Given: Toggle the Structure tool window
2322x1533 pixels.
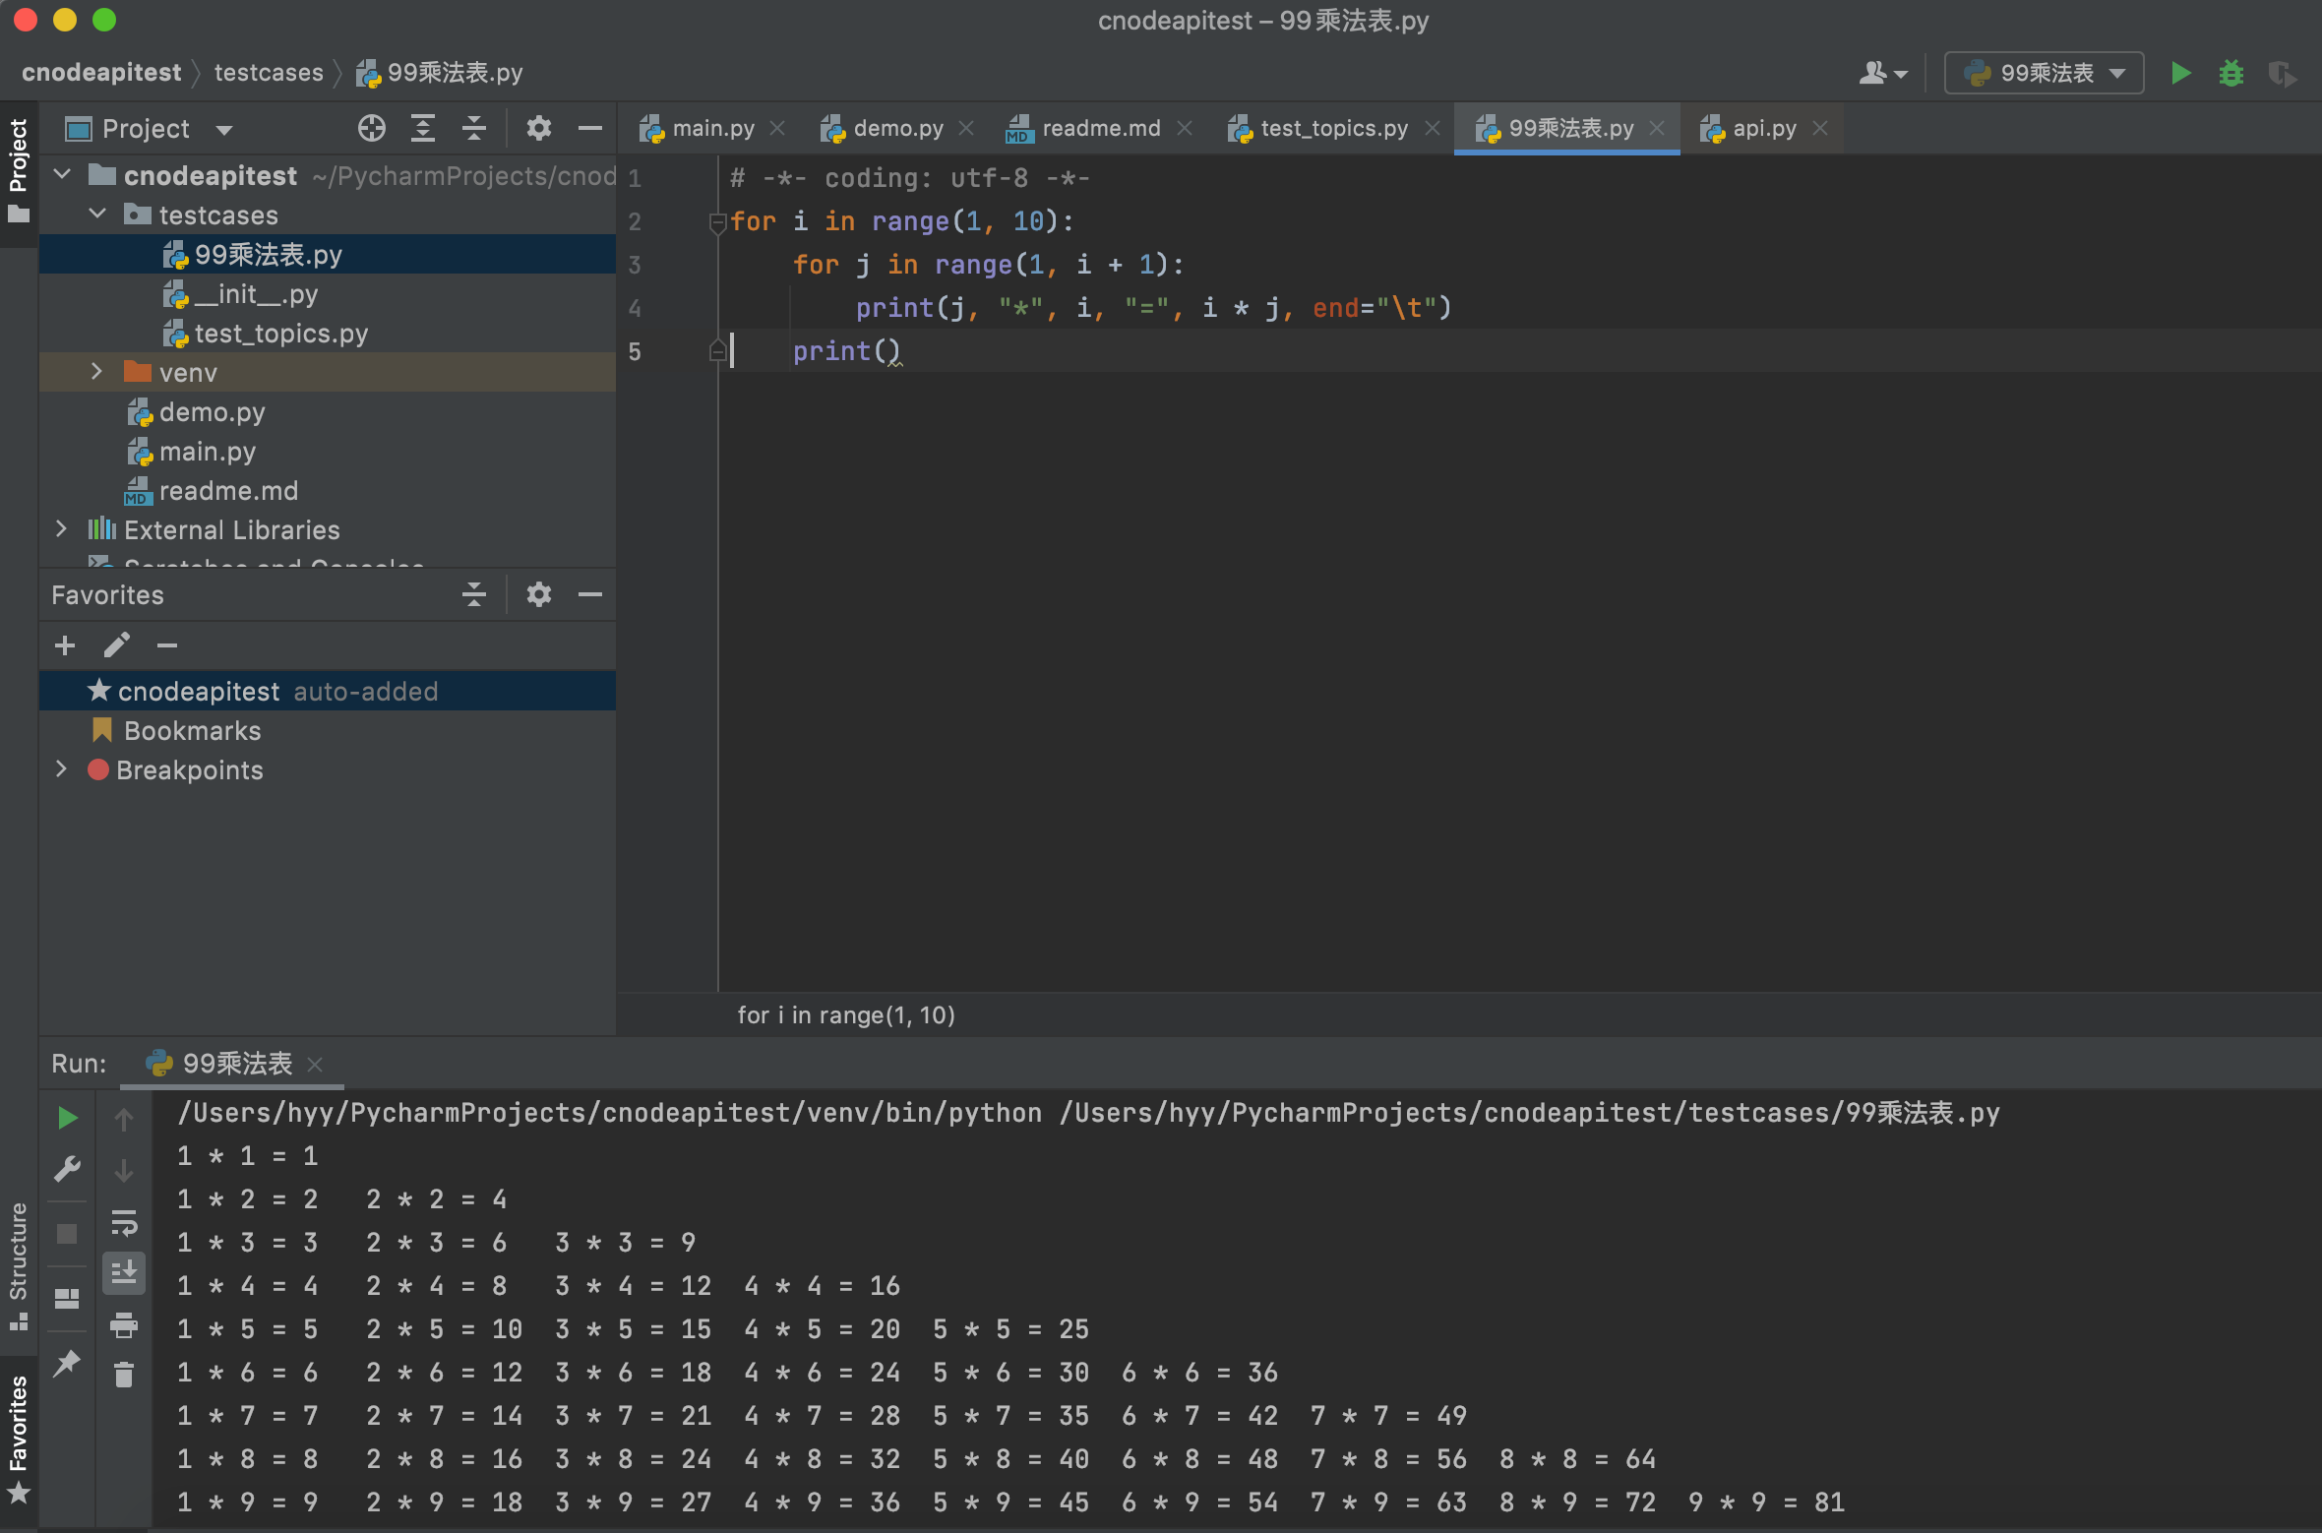Looking at the screenshot, I should [18, 1264].
